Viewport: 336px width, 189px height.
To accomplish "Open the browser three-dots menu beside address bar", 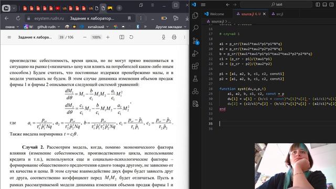I will (141, 18).
